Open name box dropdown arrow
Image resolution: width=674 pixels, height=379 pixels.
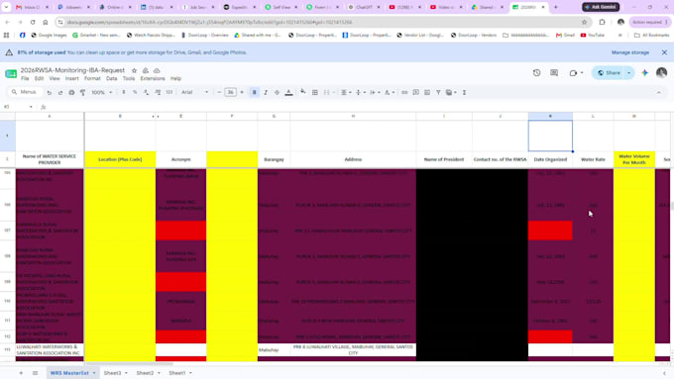coord(31,107)
